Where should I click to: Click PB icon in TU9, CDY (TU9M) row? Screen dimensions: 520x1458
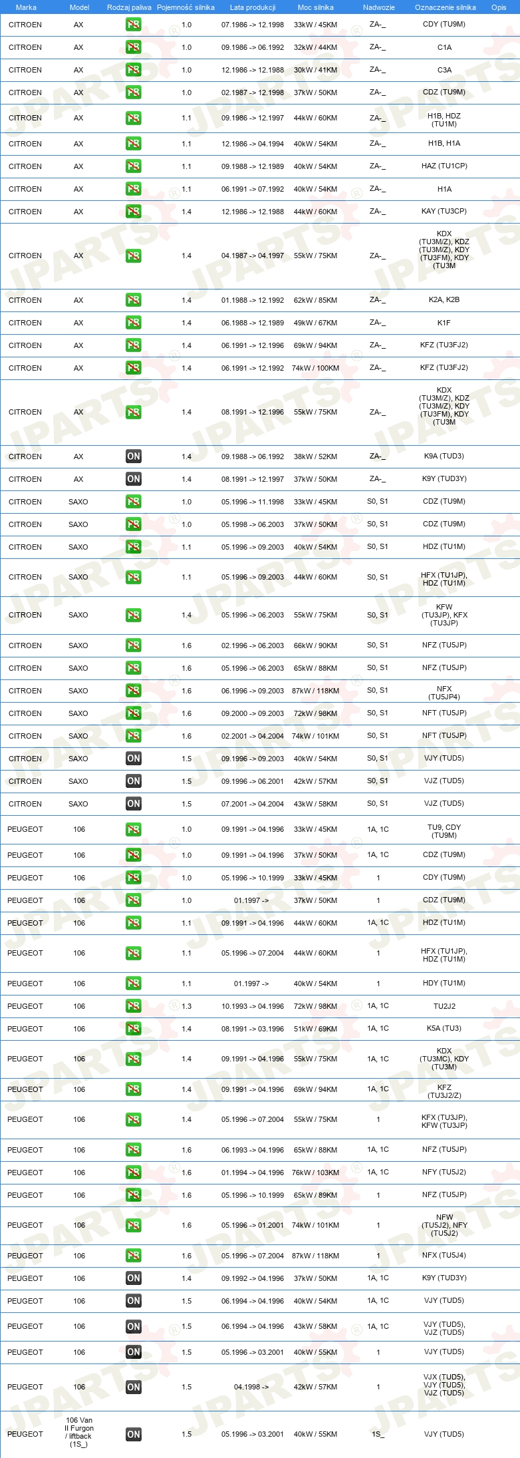coord(133,830)
